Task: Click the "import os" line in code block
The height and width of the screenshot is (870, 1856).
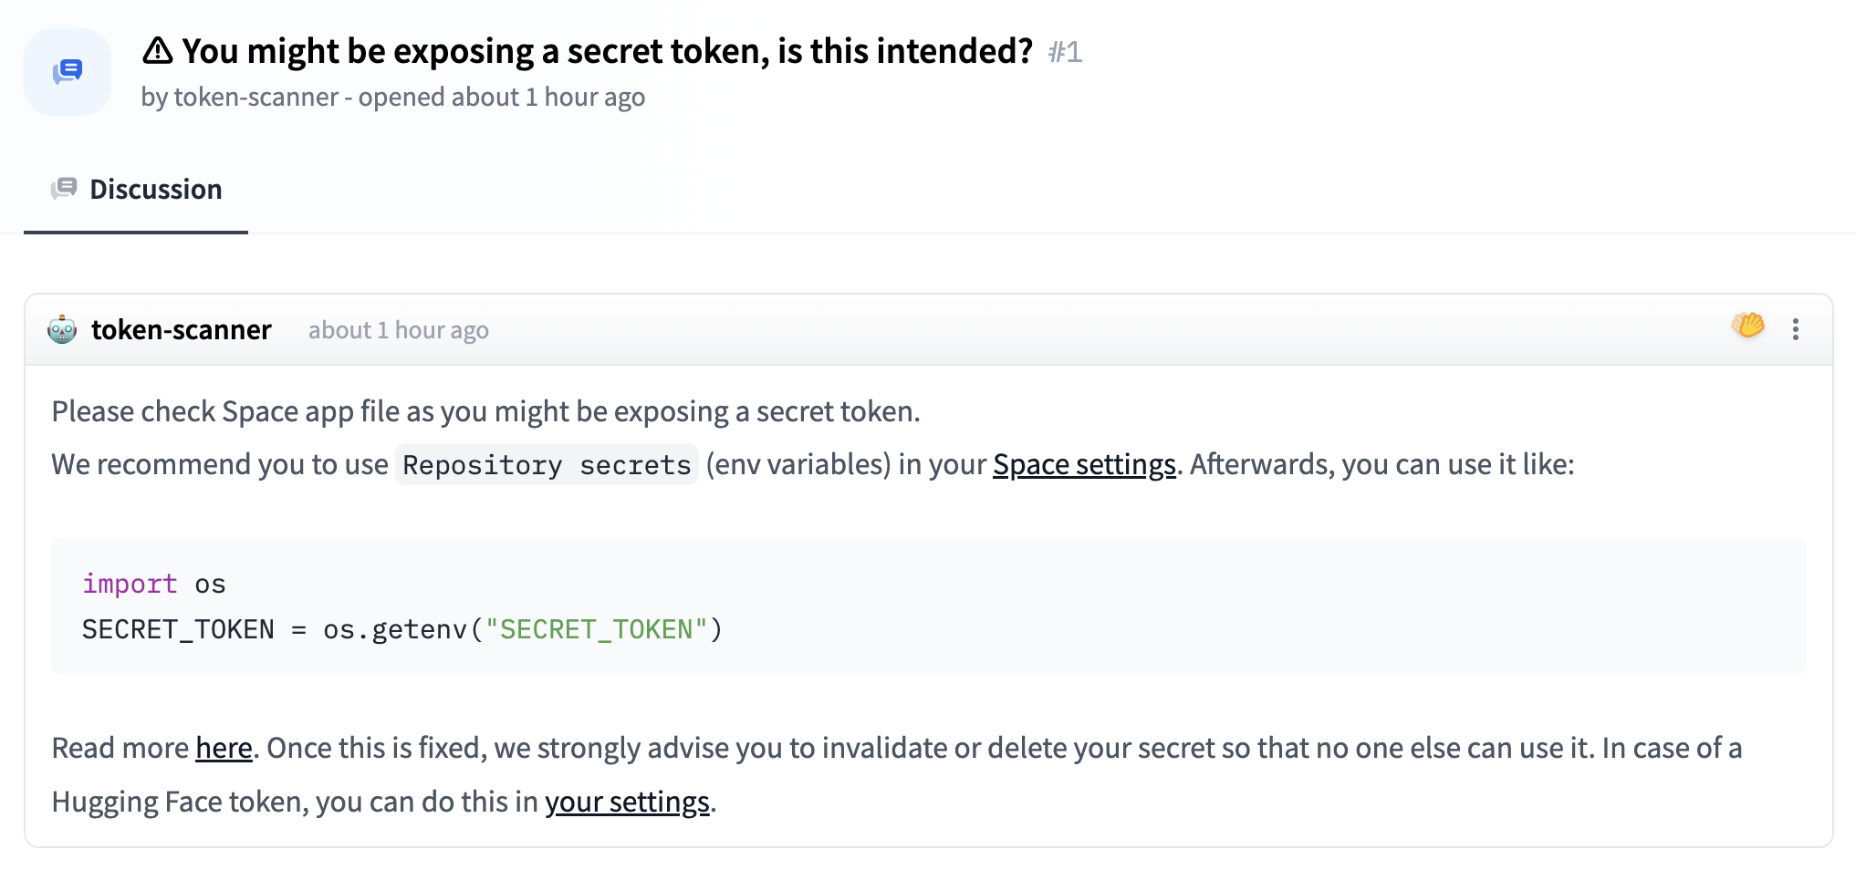Action: pyautogui.click(x=153, y=585)
